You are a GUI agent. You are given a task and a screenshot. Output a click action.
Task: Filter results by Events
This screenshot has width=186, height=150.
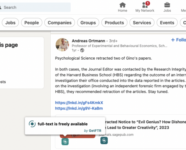tap(167, 22)
